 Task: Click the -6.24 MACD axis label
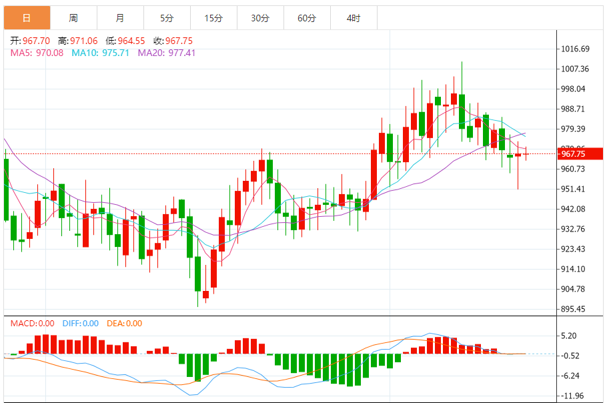(x=570, y=376)
